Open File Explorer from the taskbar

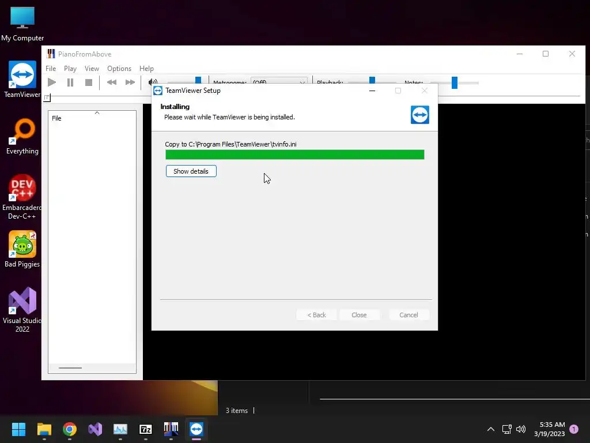coord(44,429)
